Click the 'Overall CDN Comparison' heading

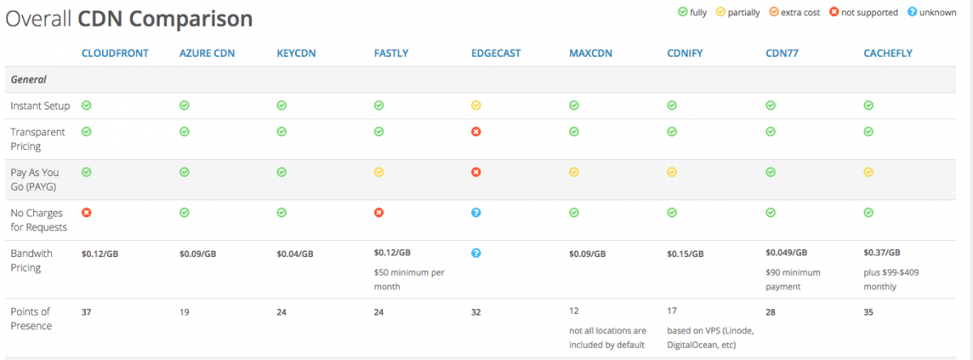[x=130, y=19]
